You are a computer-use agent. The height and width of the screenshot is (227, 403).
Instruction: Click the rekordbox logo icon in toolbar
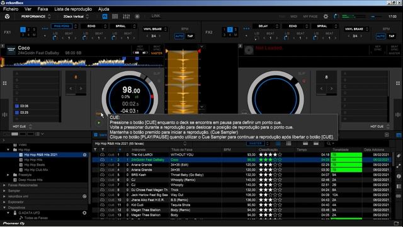point(7,16)
